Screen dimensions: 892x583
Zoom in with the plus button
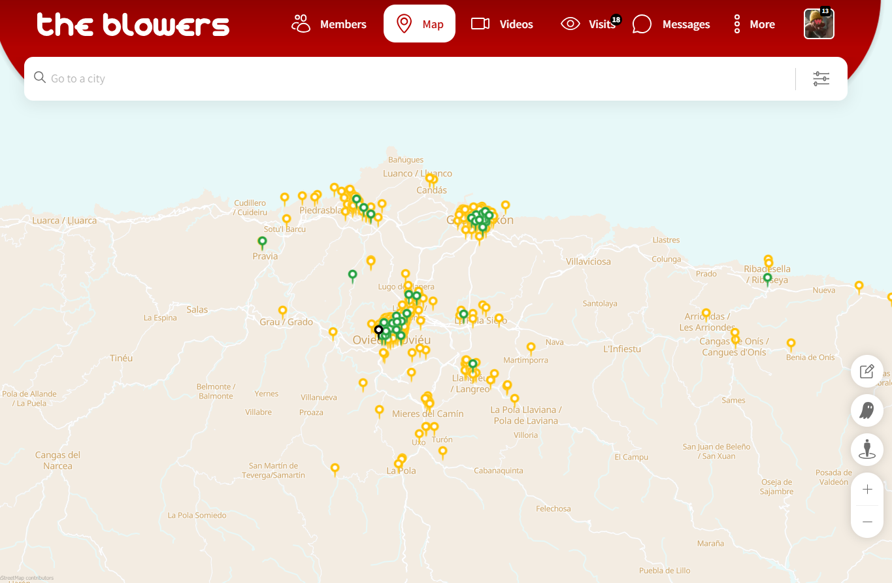[x=867, y=490]
